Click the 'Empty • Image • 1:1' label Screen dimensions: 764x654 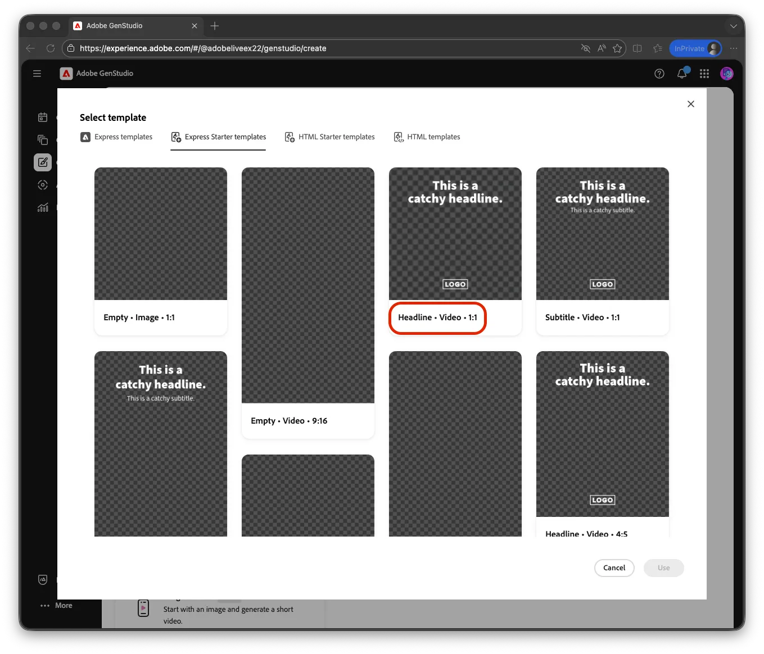(139, 317)
